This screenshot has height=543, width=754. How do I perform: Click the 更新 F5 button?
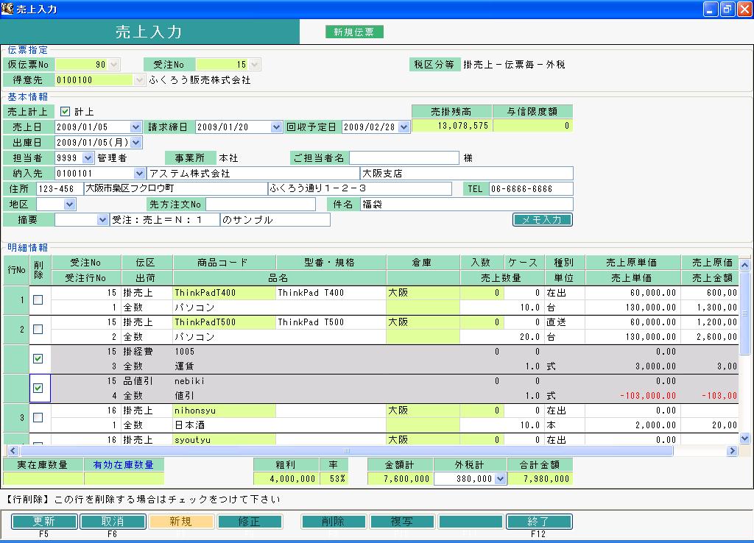pyautogui.click(x=44, y=522)
